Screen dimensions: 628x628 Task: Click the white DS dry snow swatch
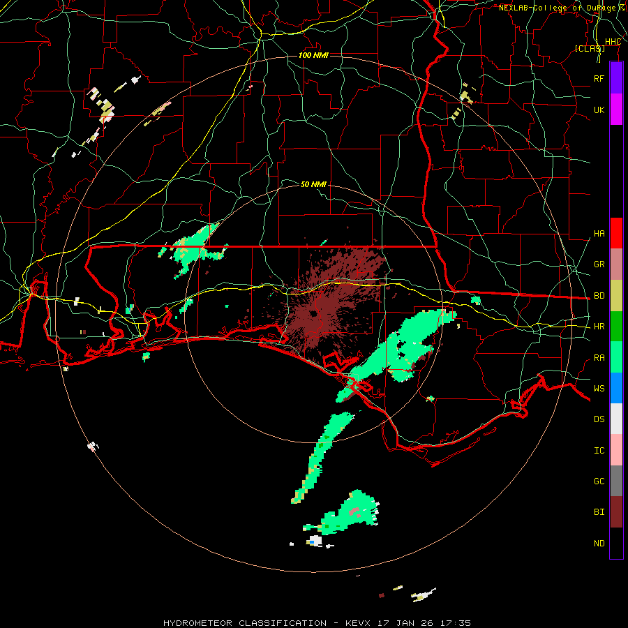tap(616, 419)
